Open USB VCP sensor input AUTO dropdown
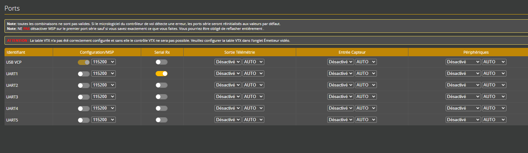 366,62
